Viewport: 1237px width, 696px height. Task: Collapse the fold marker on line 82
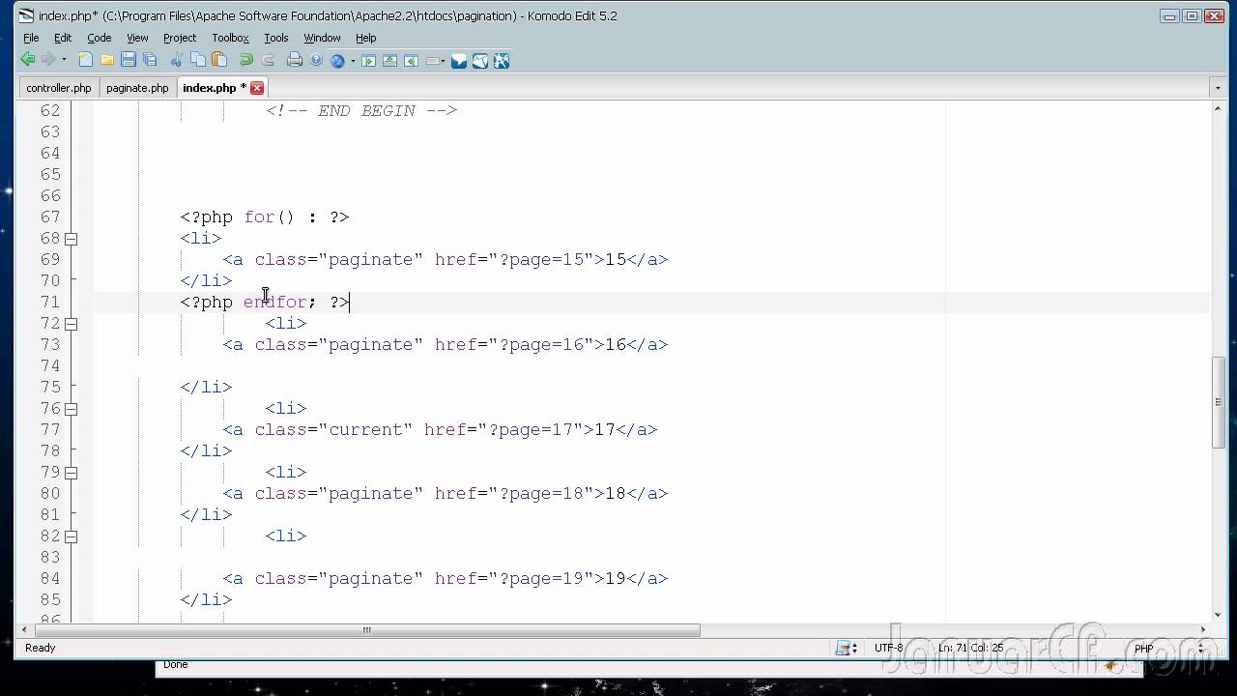tap(71, 536)
